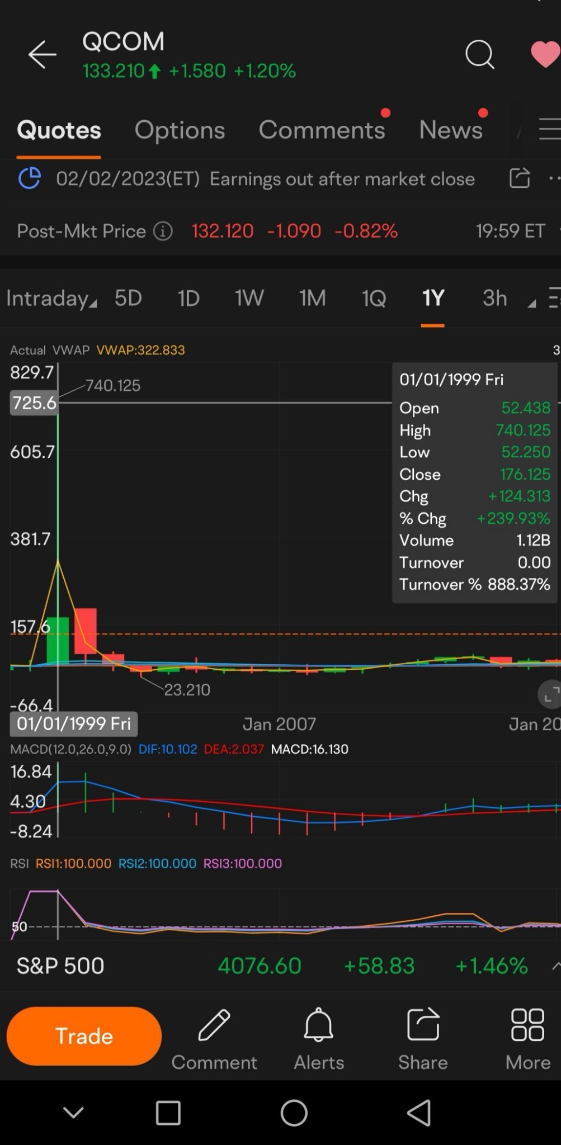
Task: Tap the VWAP indicator label
Action: pos(71,350)
